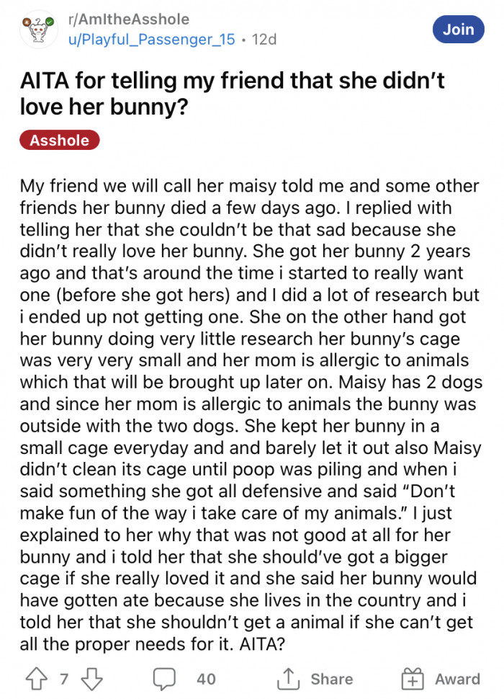Open the comments via the speech bubble icon

[x=166, y=677]
